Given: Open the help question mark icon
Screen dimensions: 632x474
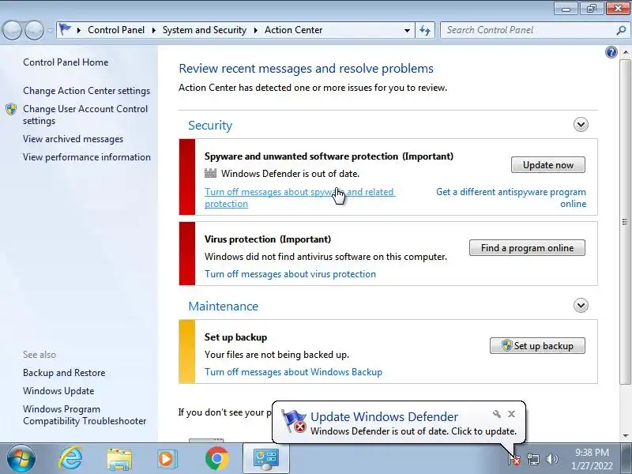Looking at the screenshot, I should coord(611,52).
